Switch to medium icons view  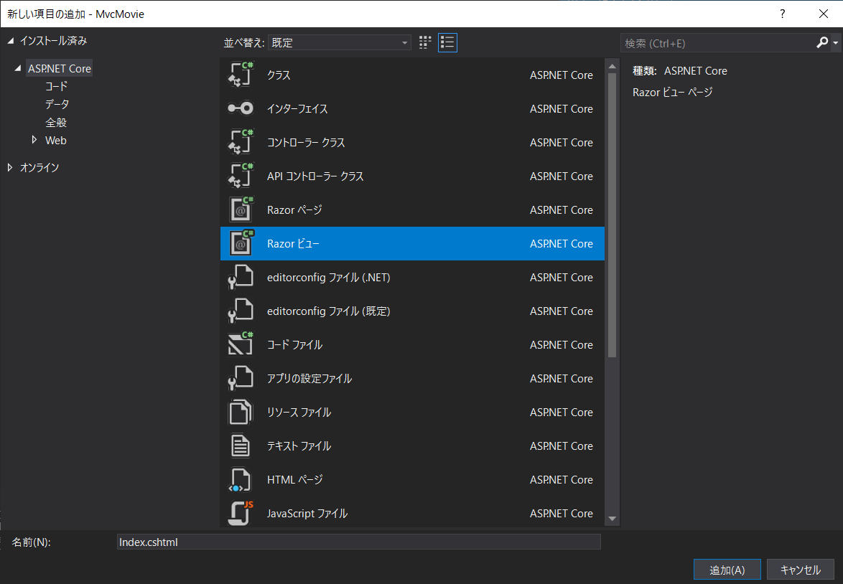pyautogui.click(x=424, y=42)
